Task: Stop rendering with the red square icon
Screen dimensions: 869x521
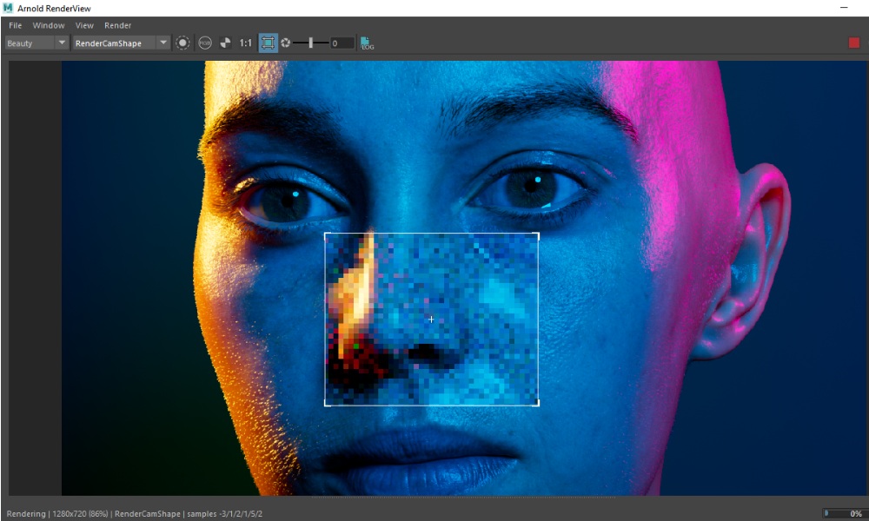Action: point(854,41)
